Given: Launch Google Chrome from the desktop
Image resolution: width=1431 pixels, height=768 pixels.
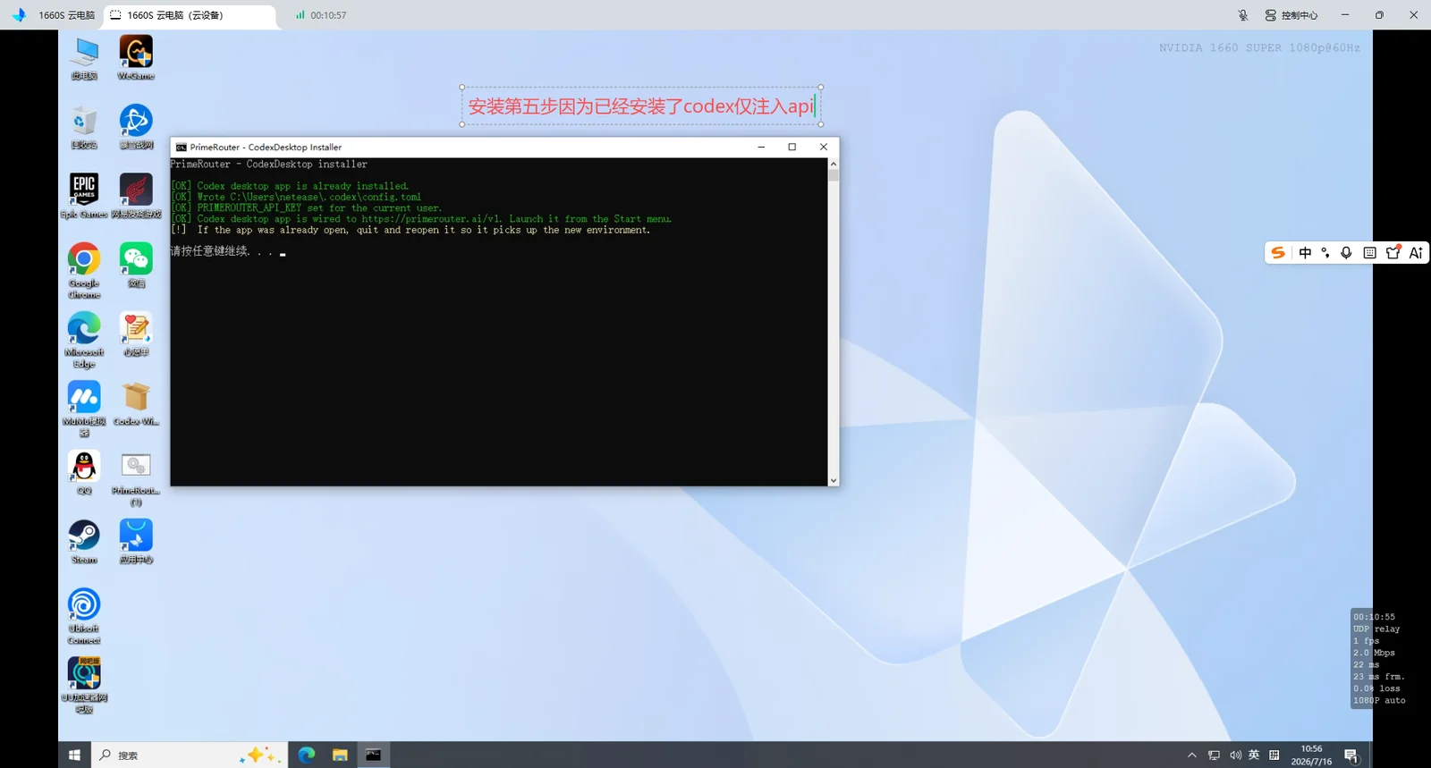Looking at the screenshot, I should [84, 271].
